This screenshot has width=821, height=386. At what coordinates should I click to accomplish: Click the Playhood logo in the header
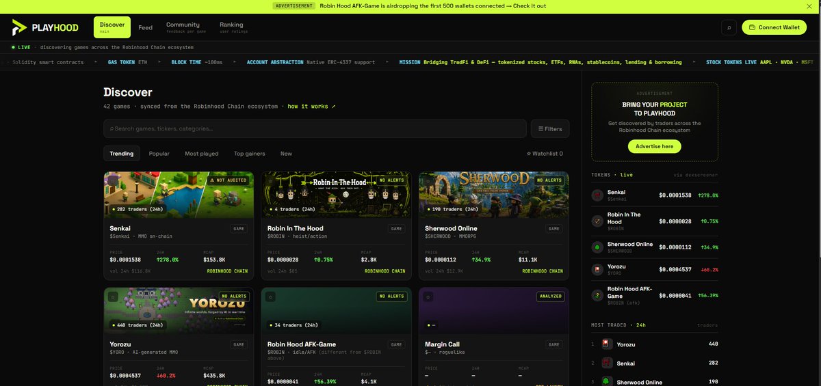[x=45, y=28]
